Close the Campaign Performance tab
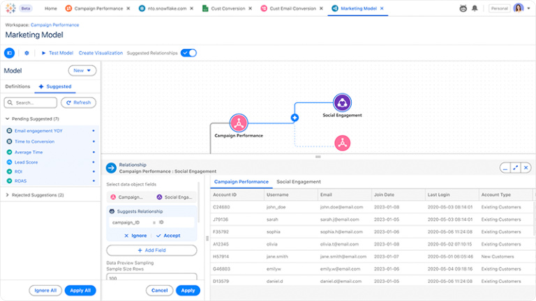 (x=128, y=8)
